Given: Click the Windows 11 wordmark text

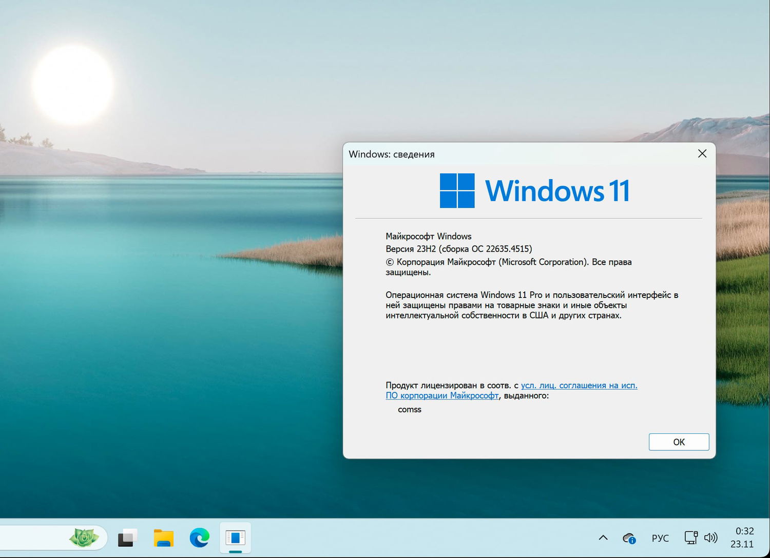Looking at the screenshot, I should click(557, 190).
